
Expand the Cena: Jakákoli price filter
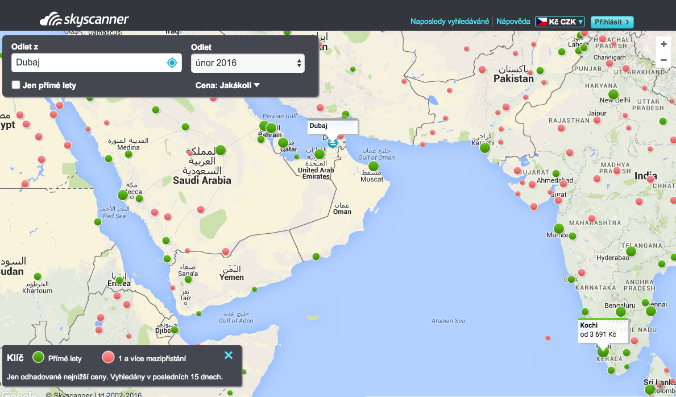tap(227, 85)
